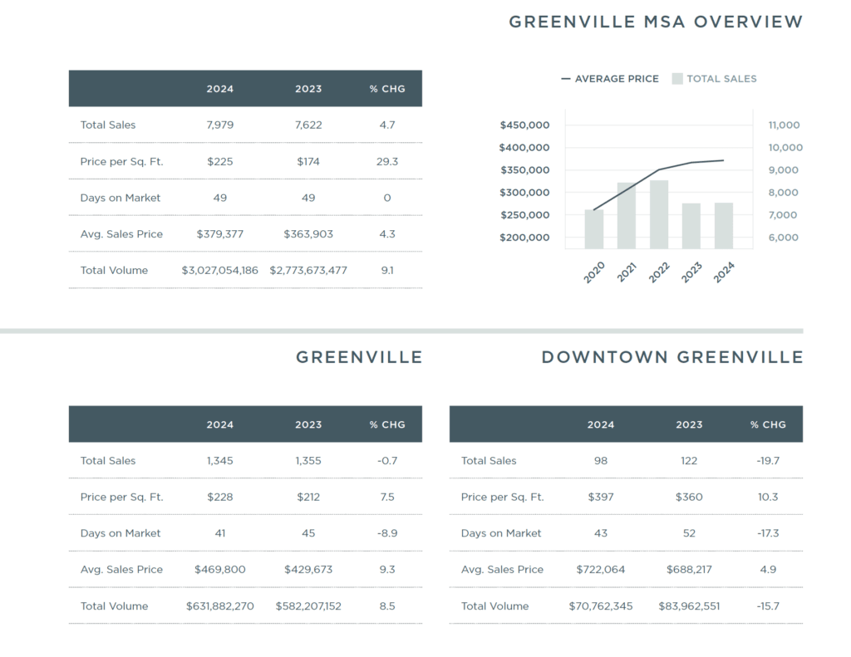Select the 2022 bar in the chart

click(x=659, y=214)
